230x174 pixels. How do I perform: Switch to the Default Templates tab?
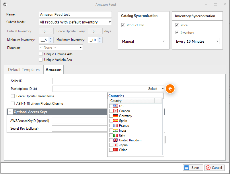(24, 70)
